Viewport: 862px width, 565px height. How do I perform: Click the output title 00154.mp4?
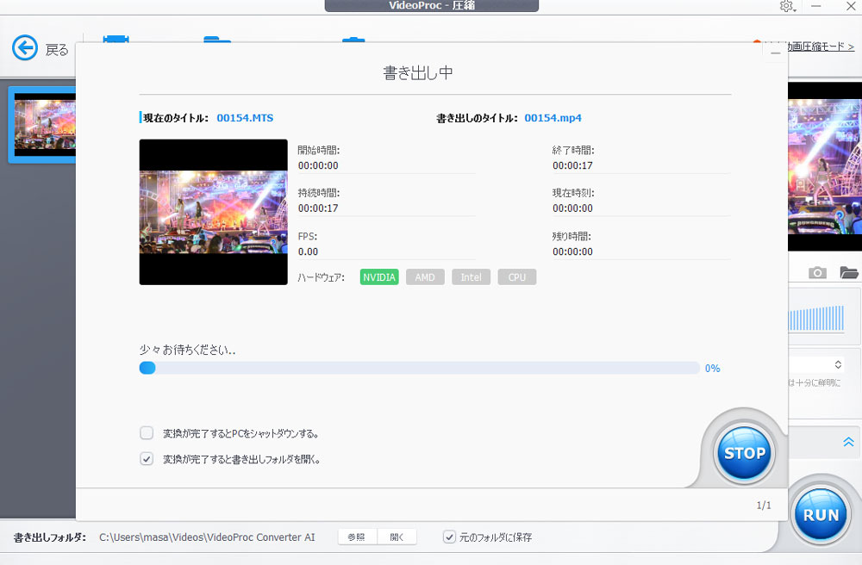553,118
